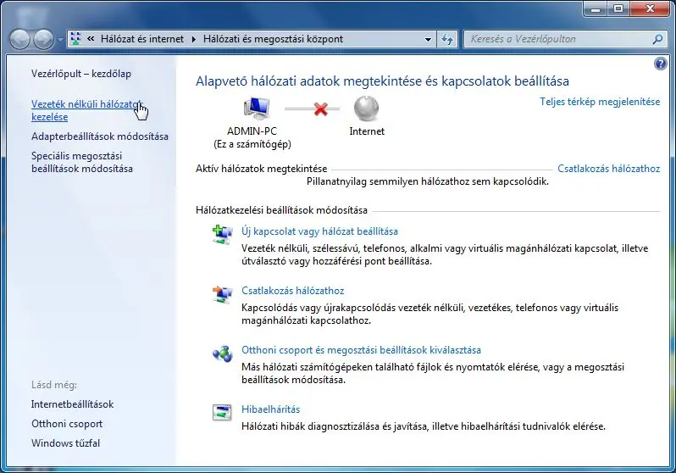The width and height of the screenshot is (676, 473).
Task: Click the ADMIN-PC computer icon
Action: [x=255, y=109]
